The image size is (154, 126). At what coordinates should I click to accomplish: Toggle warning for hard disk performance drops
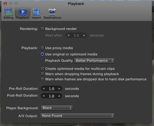(42, 79)
